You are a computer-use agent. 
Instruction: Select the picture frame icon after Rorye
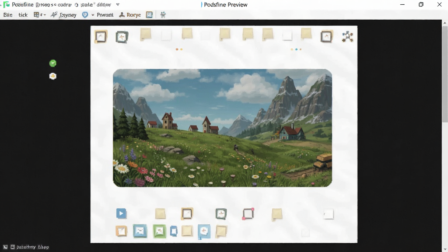149,15
